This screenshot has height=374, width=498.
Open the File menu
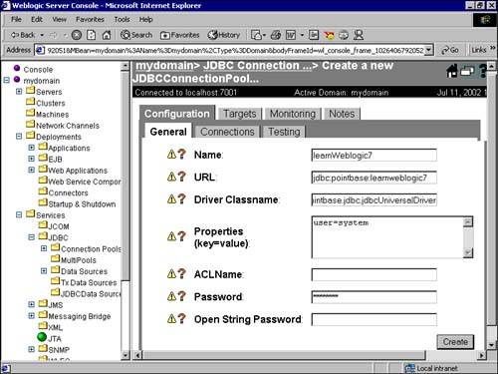16,19
